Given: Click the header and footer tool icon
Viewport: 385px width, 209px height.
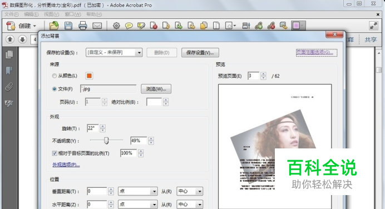Looking at the screenshot, I should 246,26.
